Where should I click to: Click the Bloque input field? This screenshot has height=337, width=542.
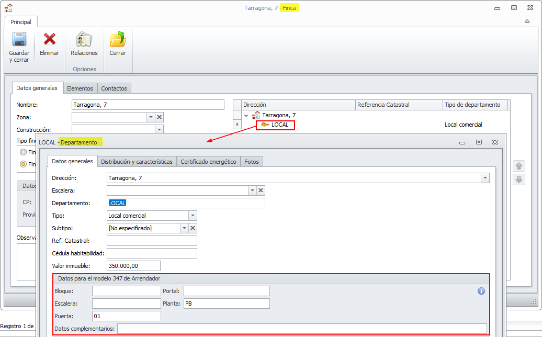coord(127,291)
